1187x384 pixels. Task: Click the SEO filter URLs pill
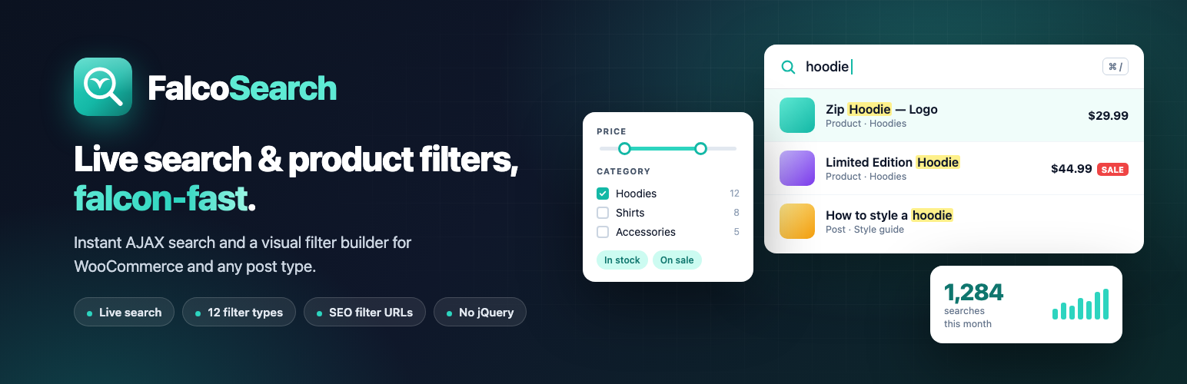click(x=365, y=313)
